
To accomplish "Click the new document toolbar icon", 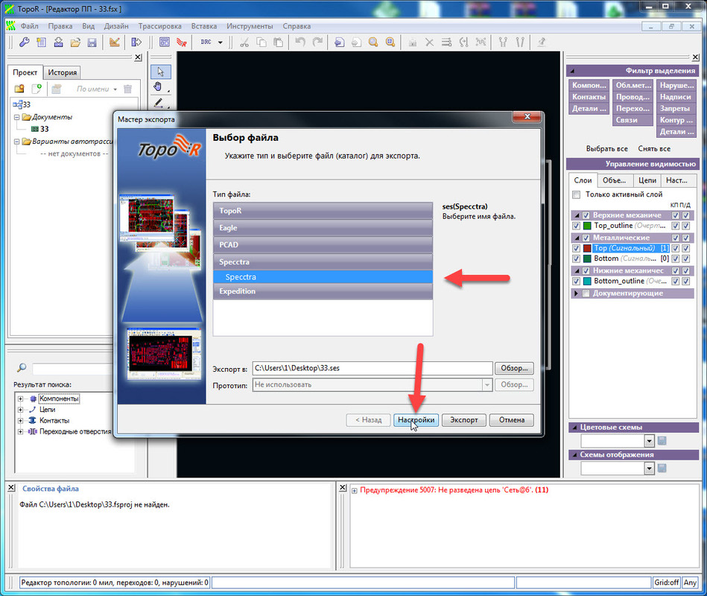I will [42, 42].
